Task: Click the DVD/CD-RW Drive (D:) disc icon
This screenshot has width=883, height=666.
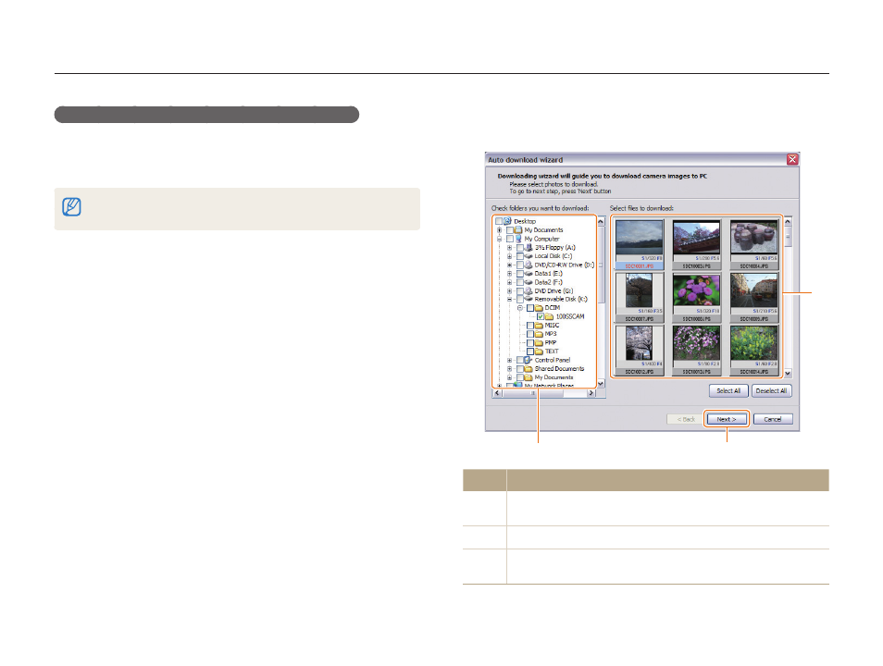Action: (x=529, y=265)
